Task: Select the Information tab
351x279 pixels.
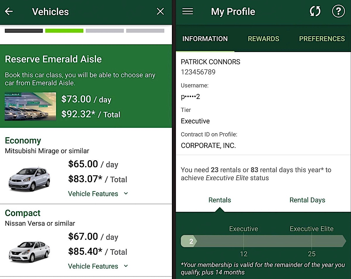Action: [205, 39]
